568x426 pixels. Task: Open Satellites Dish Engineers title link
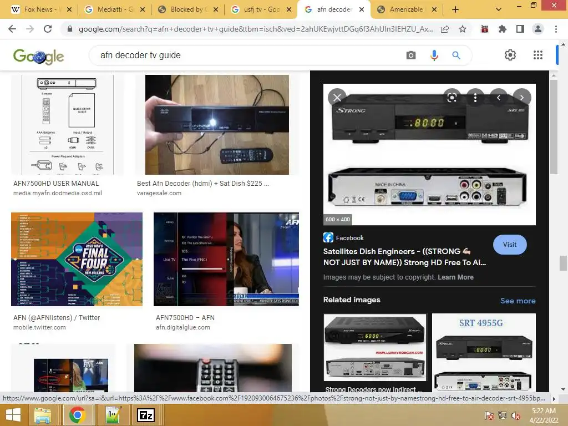(404, 257)
